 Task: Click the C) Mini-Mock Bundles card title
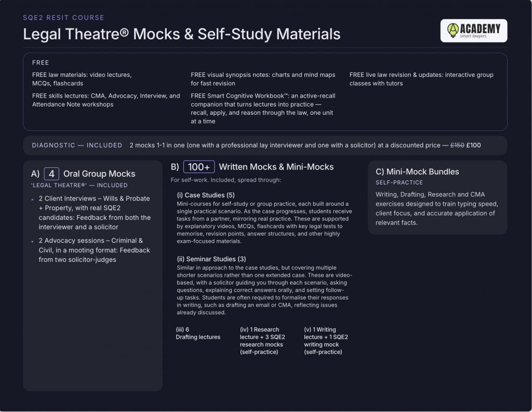click(417, 172)
